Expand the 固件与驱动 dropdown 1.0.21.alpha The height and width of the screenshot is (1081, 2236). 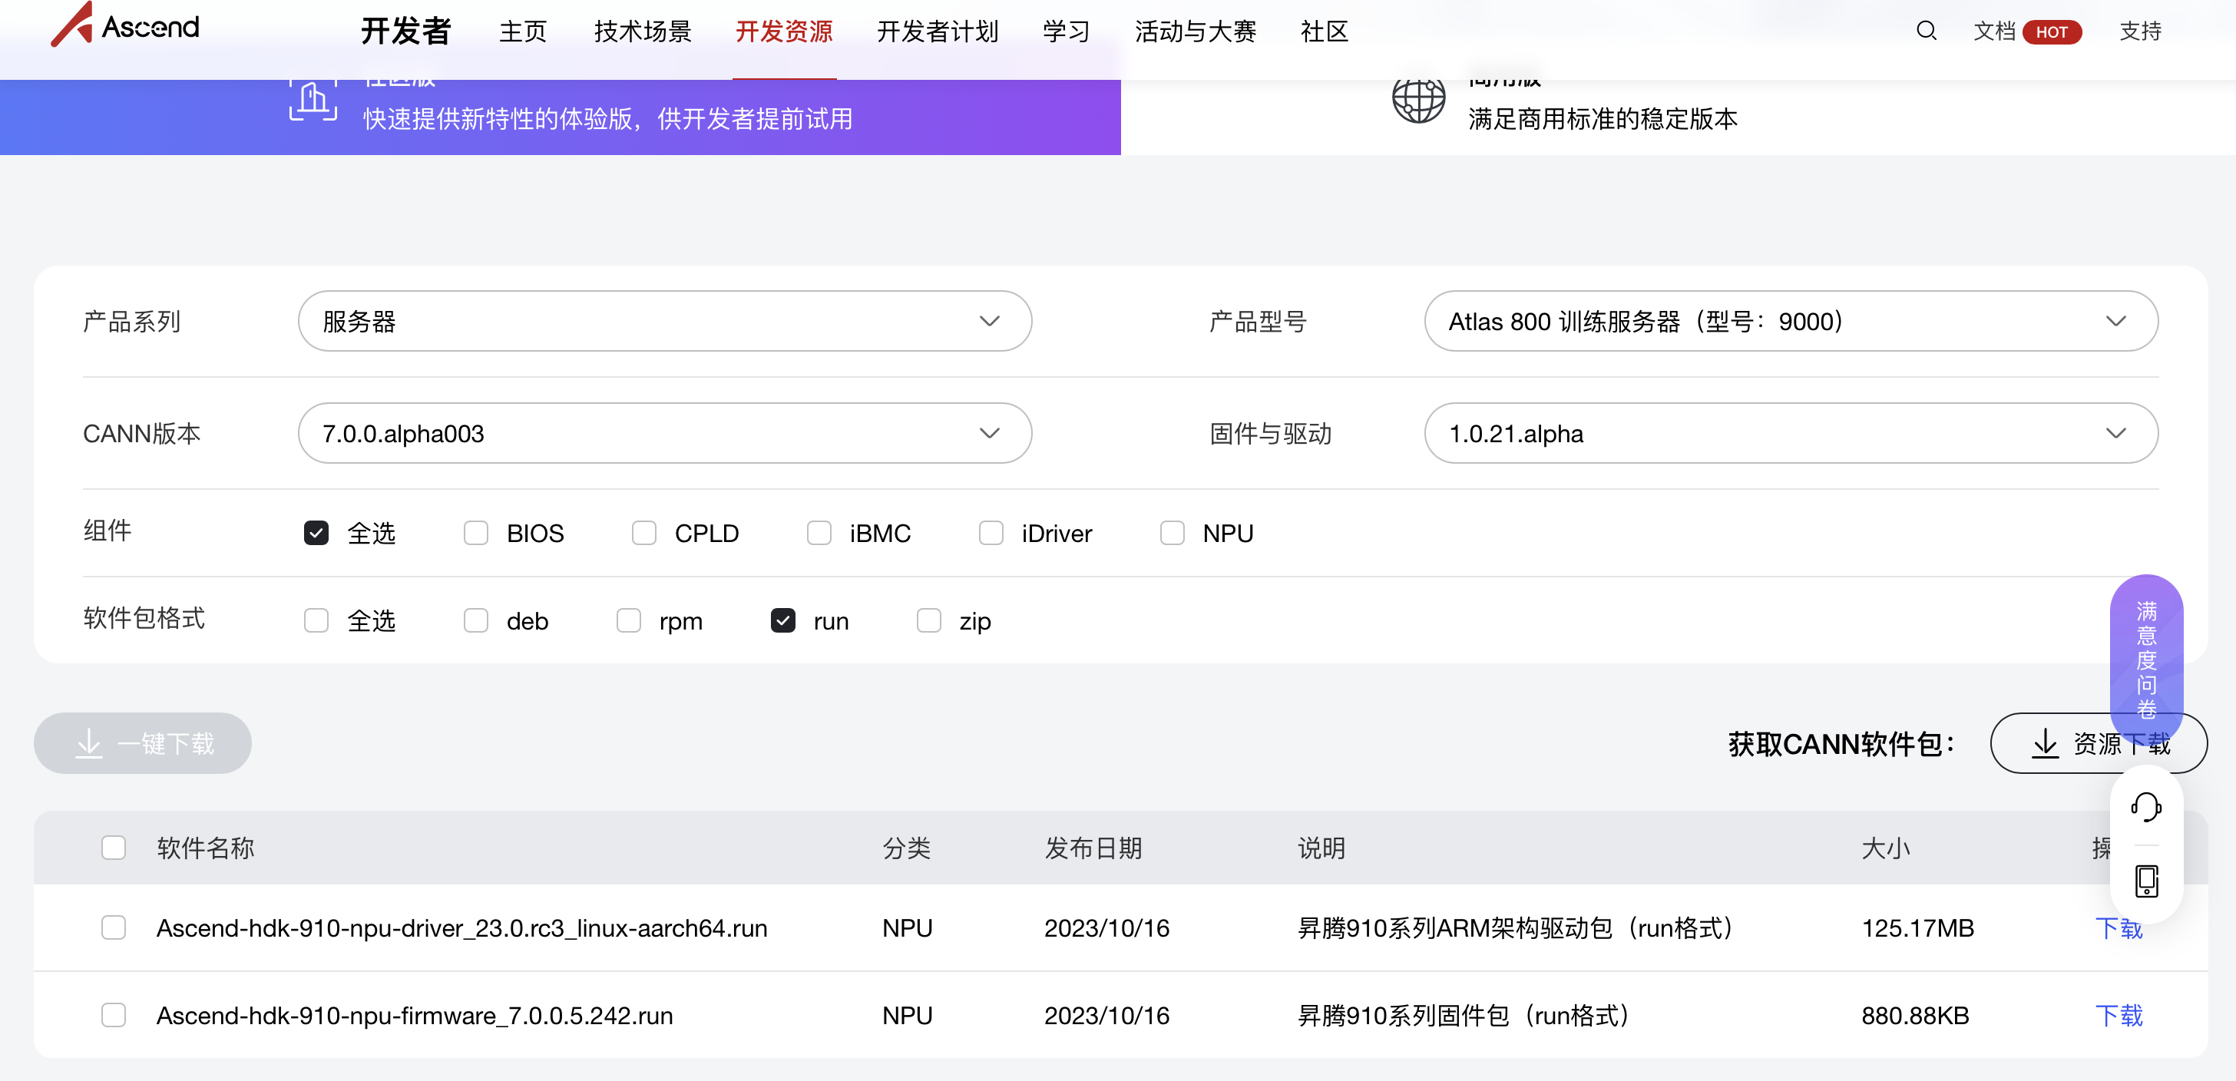coord(1790,433)
